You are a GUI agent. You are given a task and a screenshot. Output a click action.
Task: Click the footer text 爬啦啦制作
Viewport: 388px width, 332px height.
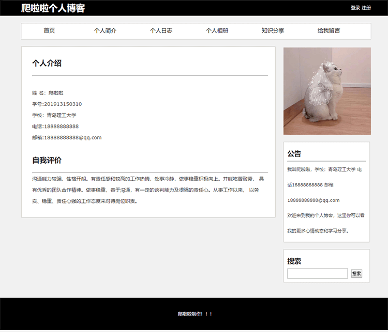click(x=195, y=314)
